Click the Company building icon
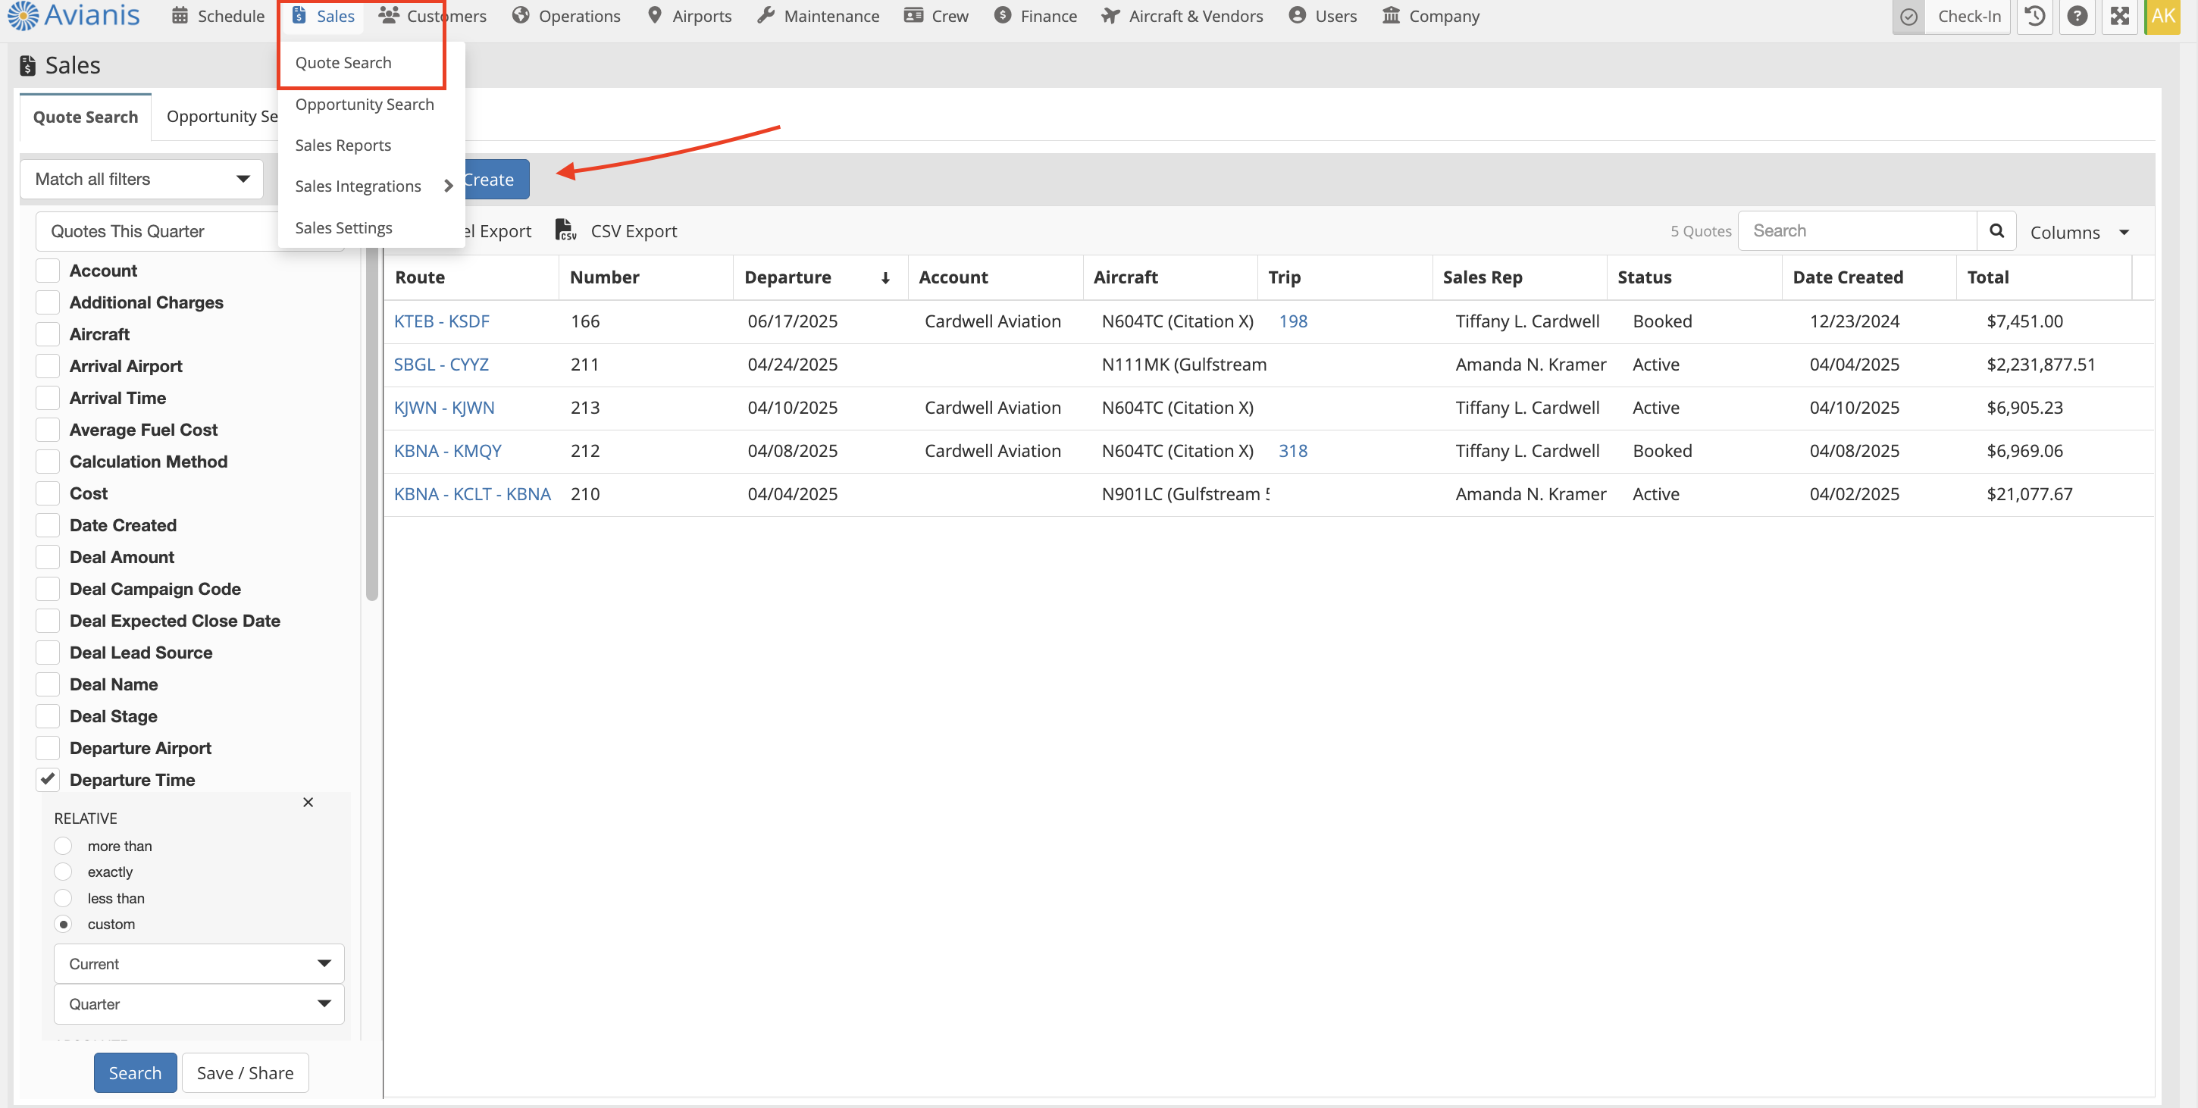Viewport: 2198px width, 1108px height. tap(1391, 15)
